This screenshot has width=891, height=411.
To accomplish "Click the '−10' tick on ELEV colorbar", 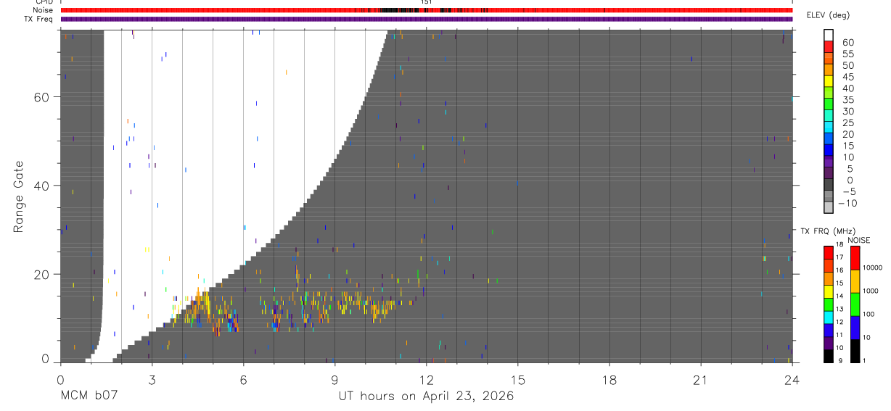I will click(x=846, y=203).
